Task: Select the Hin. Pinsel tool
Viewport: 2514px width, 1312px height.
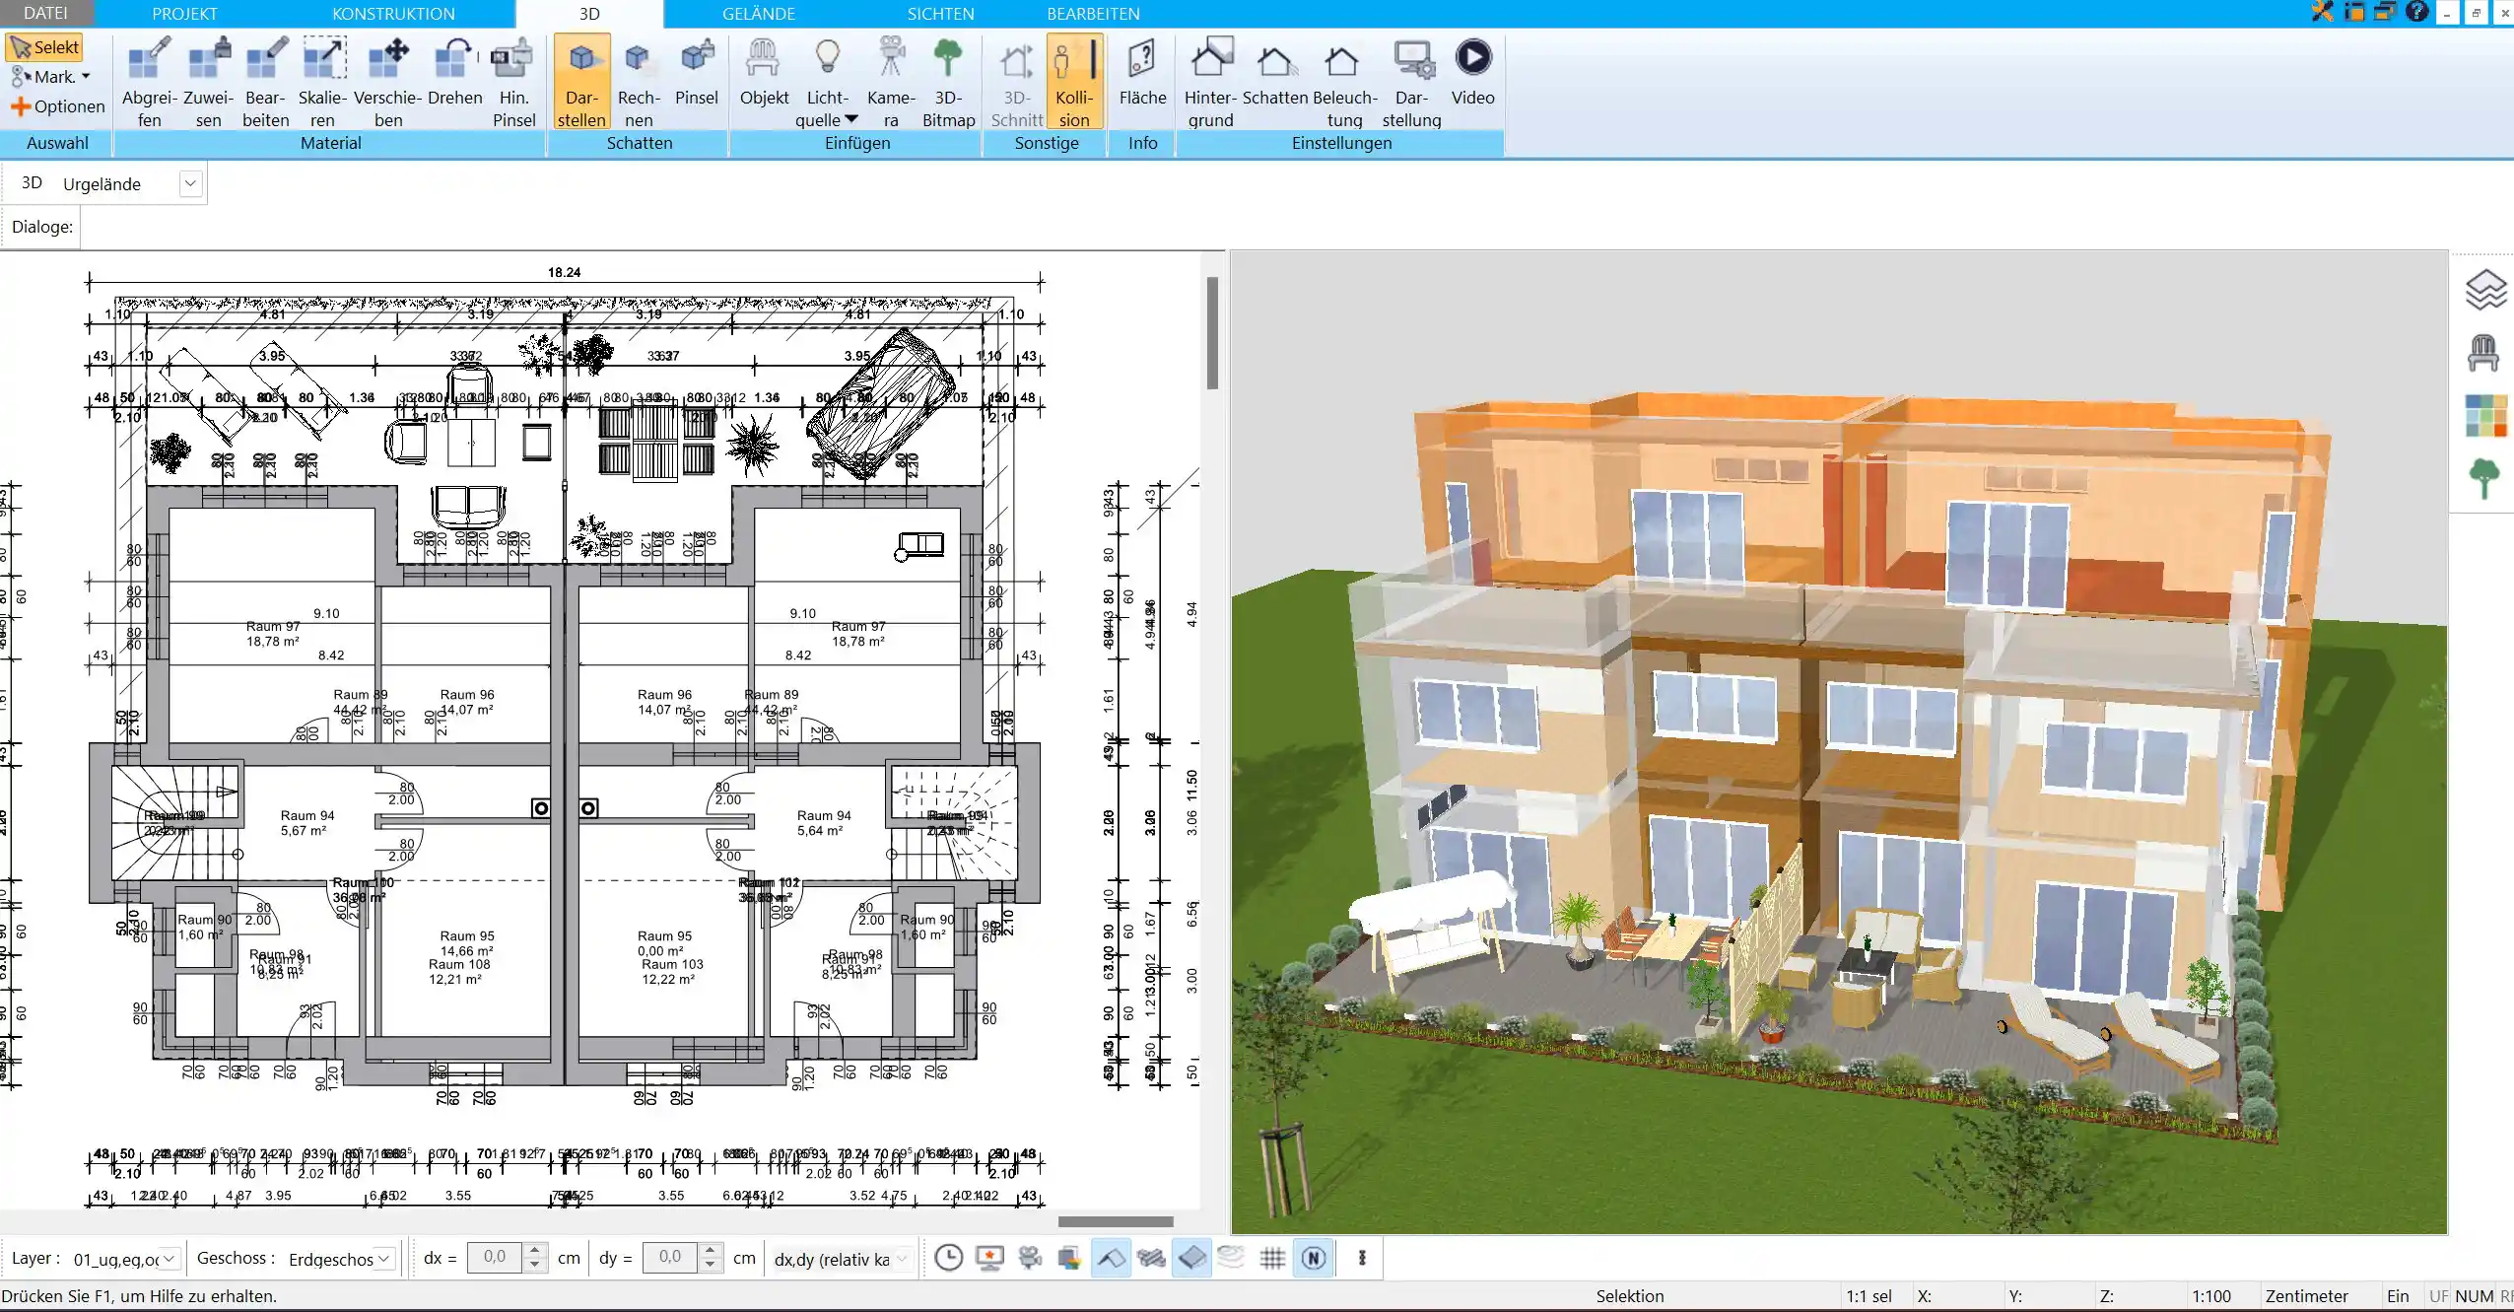Action: click(x=513, y=82)
